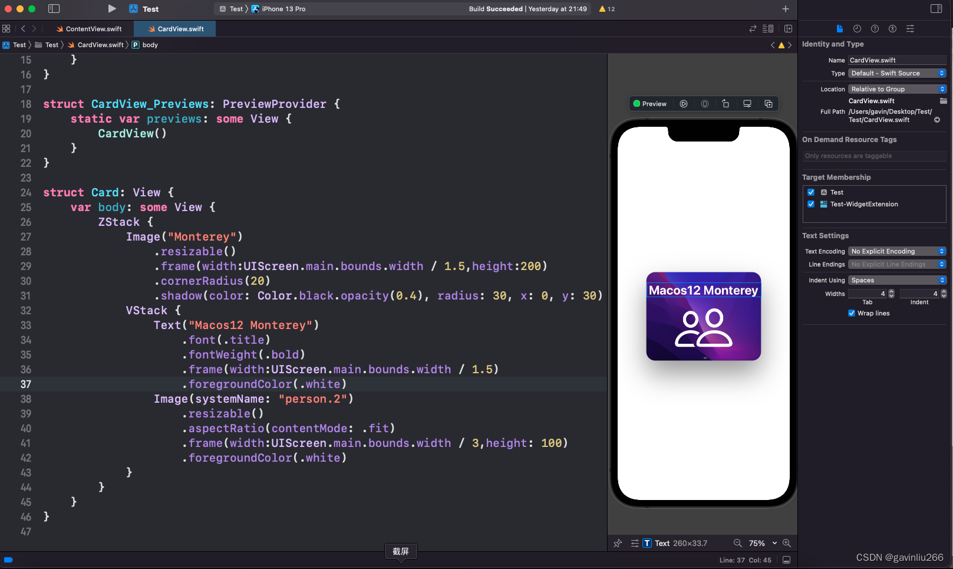Open canvas adjust settings sliders icon

pos(635,543)
